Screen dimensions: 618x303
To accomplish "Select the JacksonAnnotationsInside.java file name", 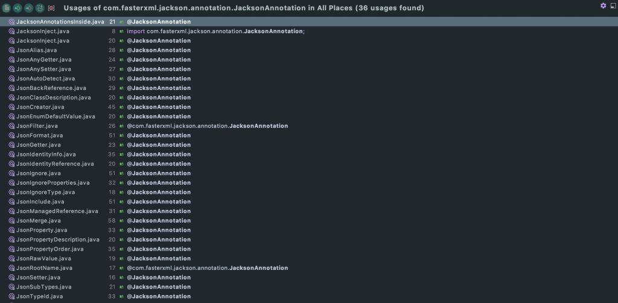I will 60,22.
